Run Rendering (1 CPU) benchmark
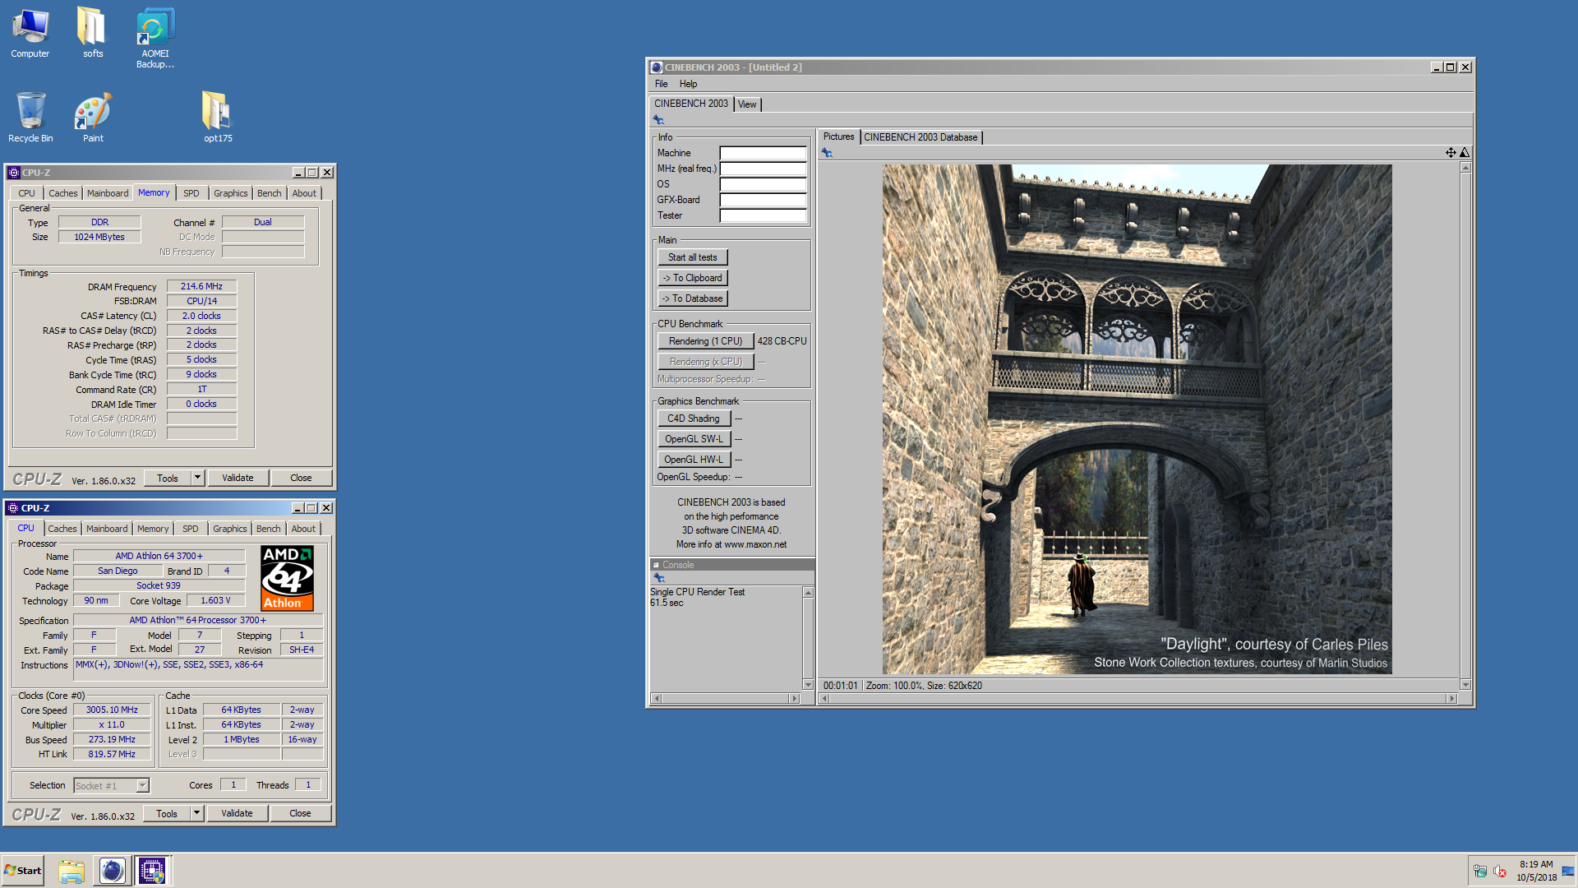 705,341
